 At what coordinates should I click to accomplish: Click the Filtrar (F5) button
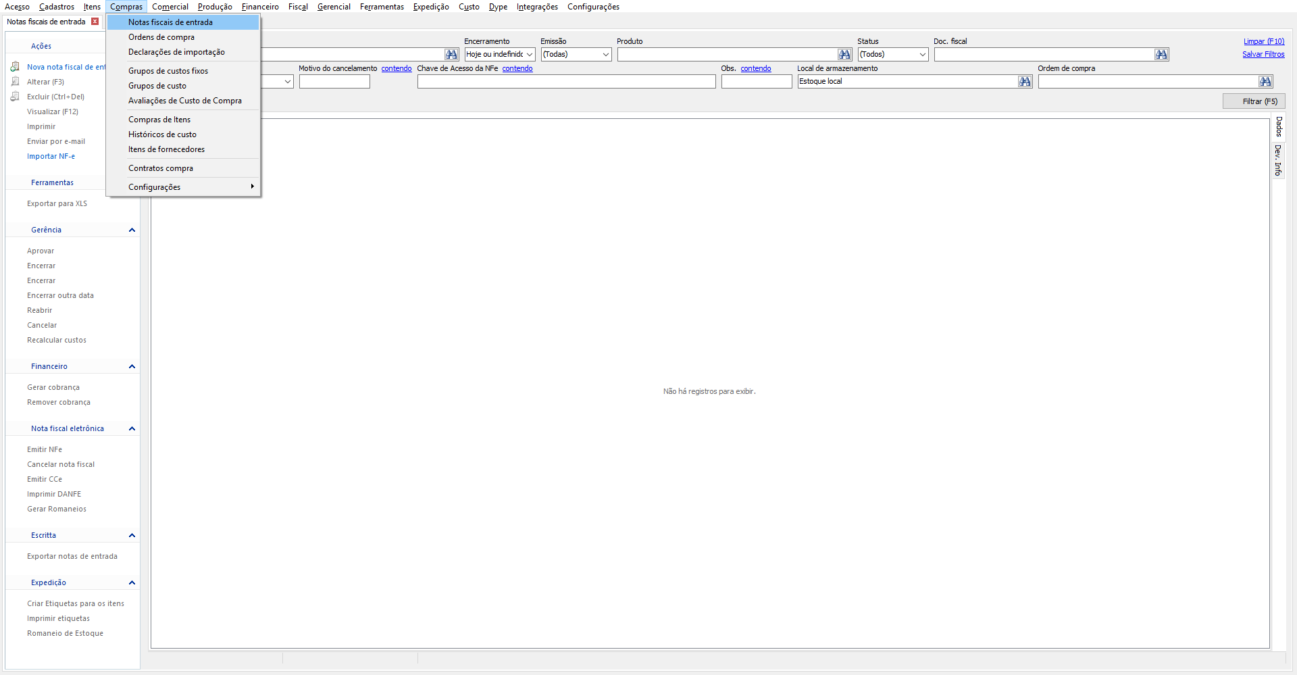click(1254, 101)
